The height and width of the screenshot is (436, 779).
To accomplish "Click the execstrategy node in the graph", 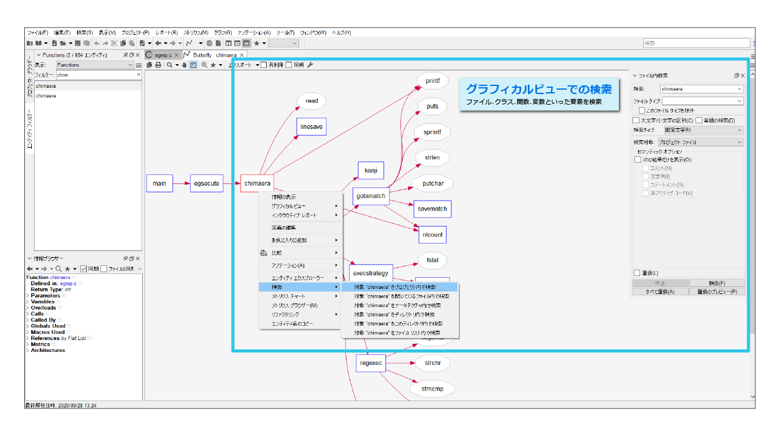I will (371, 273).
